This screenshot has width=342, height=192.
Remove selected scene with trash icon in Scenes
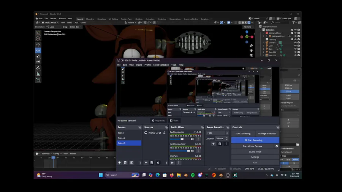click(x=125, y=163)
